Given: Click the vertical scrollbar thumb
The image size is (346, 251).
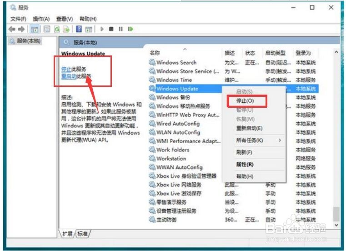Looking at the screenshot, I should click(336, 214).
